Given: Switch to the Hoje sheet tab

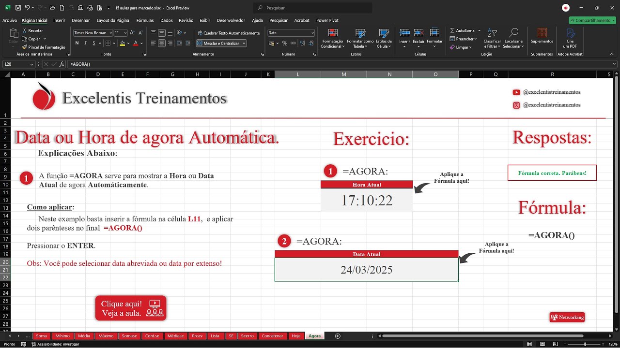Looking at the screenshot, I should pyautogui.click(x=296, y=336).
